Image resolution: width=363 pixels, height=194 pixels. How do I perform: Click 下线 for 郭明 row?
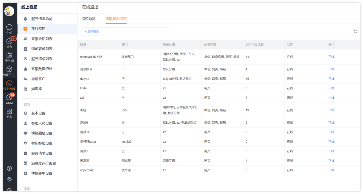(x=331, y=110)
